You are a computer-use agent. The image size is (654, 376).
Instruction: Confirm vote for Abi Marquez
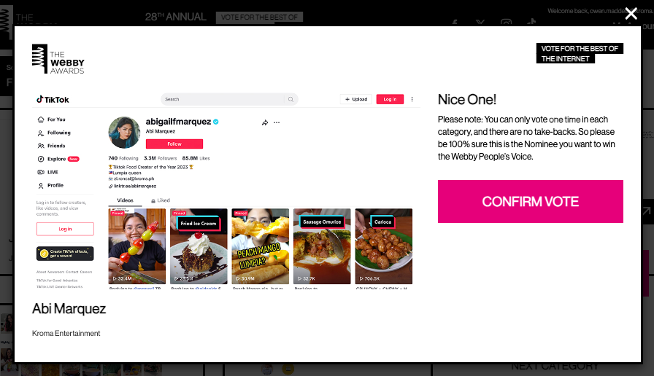click(x=530, y=202)
